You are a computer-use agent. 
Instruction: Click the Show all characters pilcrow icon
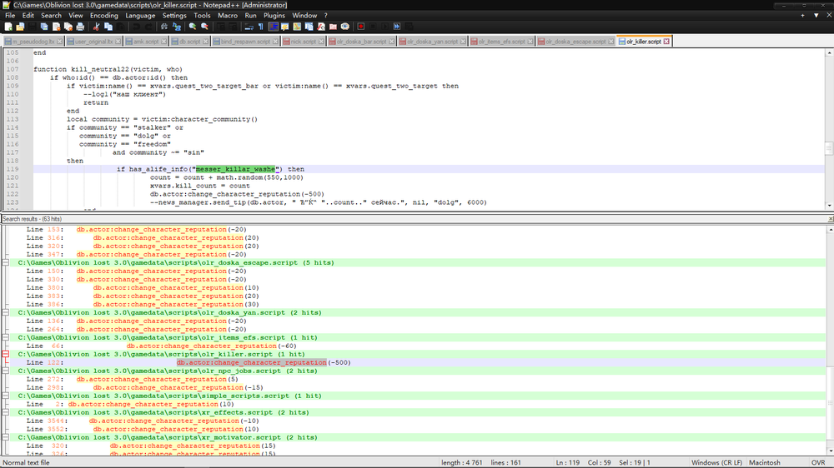coord(261,27)
